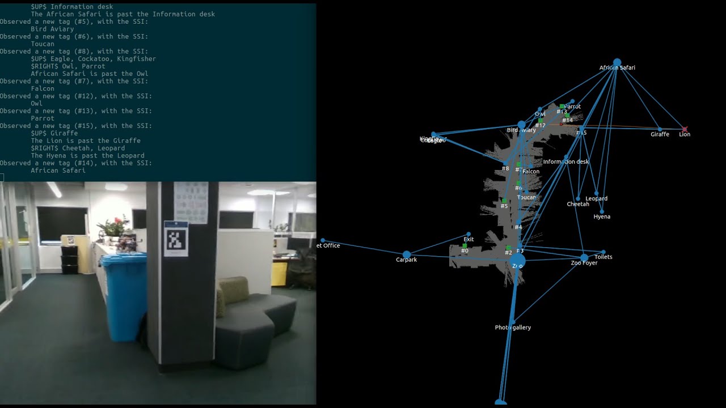Select terminal line '$UP$ Information desk'
Viewport: 726px width, 408px height.
72,6
